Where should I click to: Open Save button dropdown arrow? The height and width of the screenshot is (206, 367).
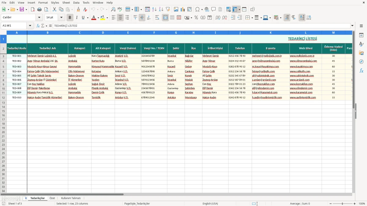[x=26, y=9]
